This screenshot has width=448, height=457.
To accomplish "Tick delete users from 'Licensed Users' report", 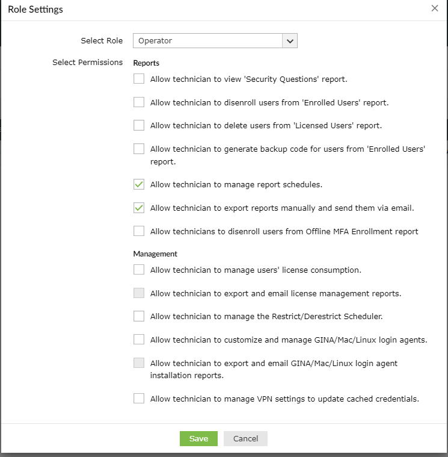I will coord(139,125).
